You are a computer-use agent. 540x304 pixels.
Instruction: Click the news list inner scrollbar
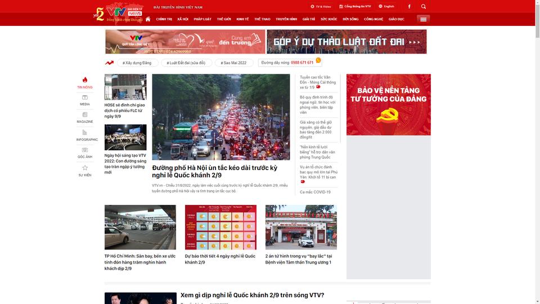tap(340, 108)
